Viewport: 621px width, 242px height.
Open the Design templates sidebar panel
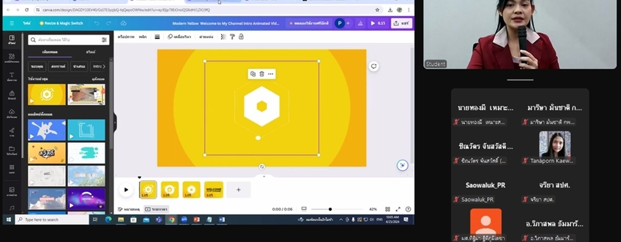12,40
